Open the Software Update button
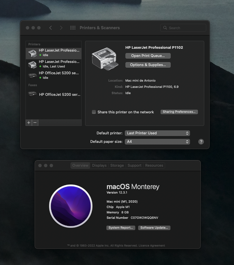 tap(154, 228)
